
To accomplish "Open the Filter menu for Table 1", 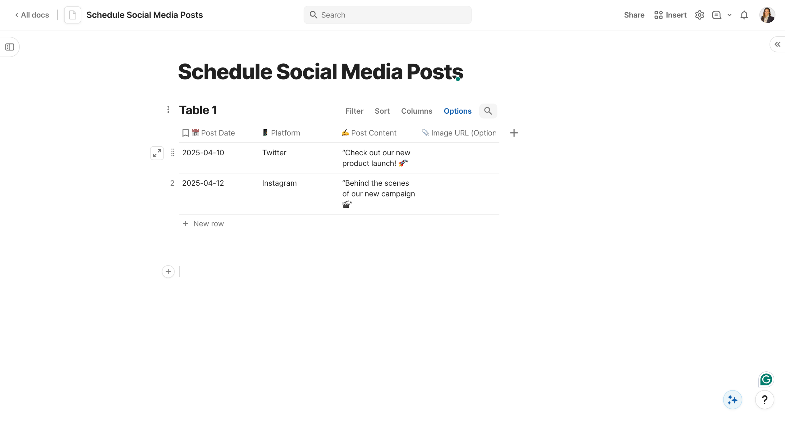I will tap(354, 111).
